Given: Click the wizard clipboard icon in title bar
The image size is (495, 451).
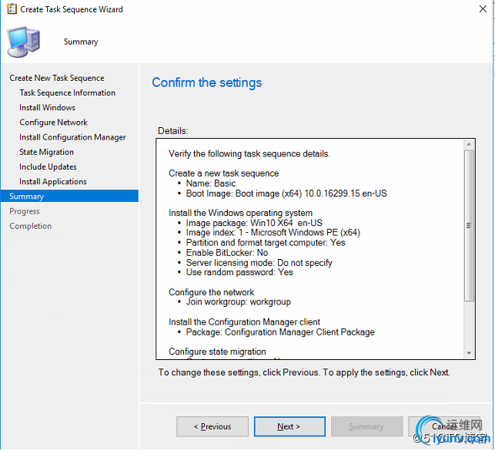Looking at the screenshot, I should click(12, 8).
